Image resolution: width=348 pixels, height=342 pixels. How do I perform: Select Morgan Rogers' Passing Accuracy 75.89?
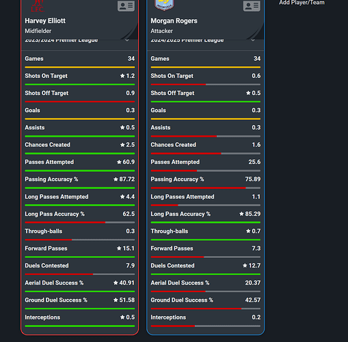point(253,179)
